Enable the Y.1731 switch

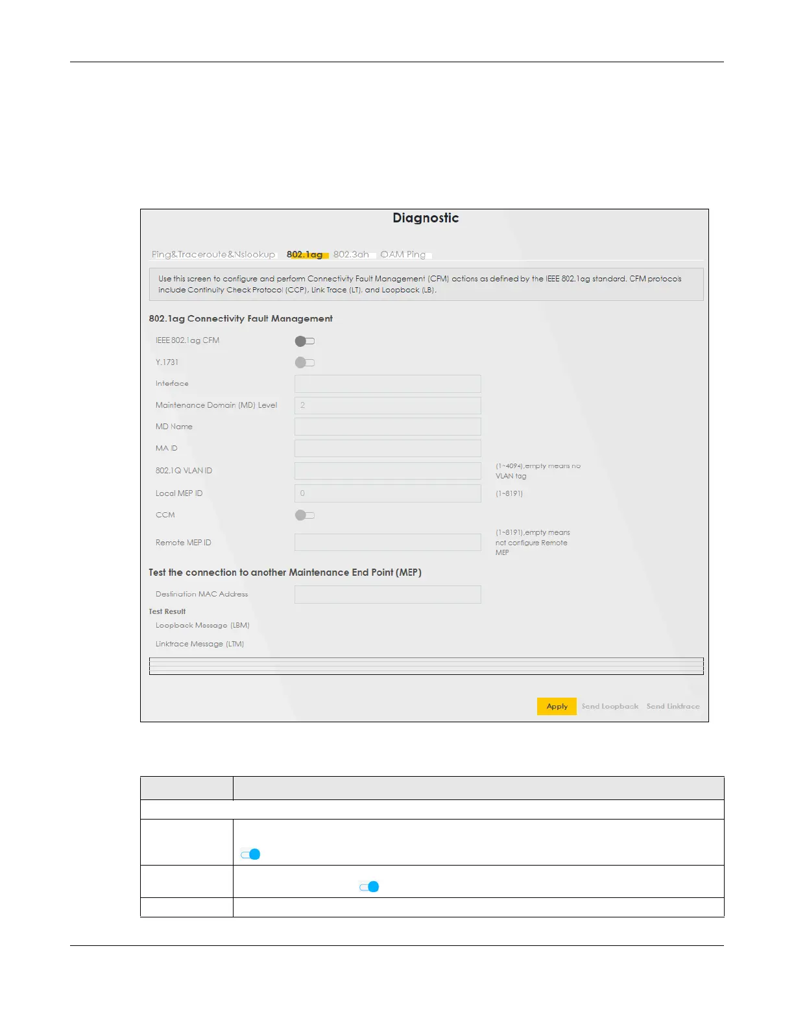pos(305,362)
